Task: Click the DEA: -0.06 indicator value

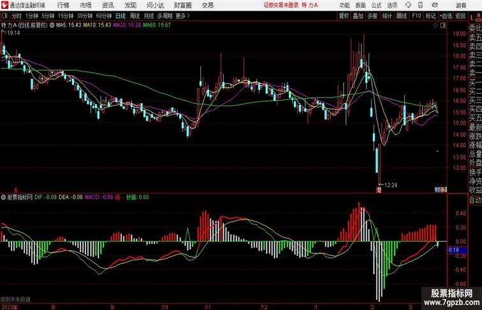Action: pyautogui.click(x=71, y=197)
